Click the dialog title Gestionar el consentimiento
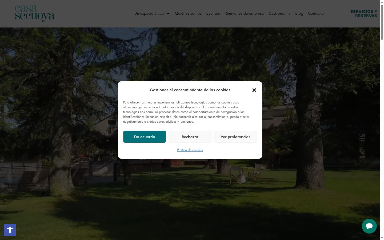Image resolution: width=384 pixels, height=240 pixels. [x=190, y=90]
